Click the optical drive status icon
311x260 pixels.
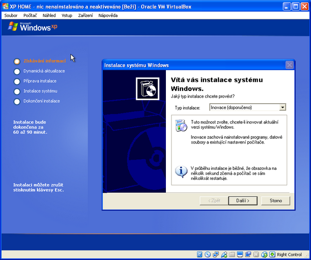207,254
